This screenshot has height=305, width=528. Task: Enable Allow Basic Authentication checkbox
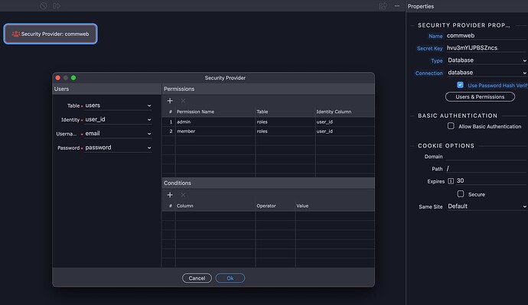pyautogui.click(x=451, y=126)
